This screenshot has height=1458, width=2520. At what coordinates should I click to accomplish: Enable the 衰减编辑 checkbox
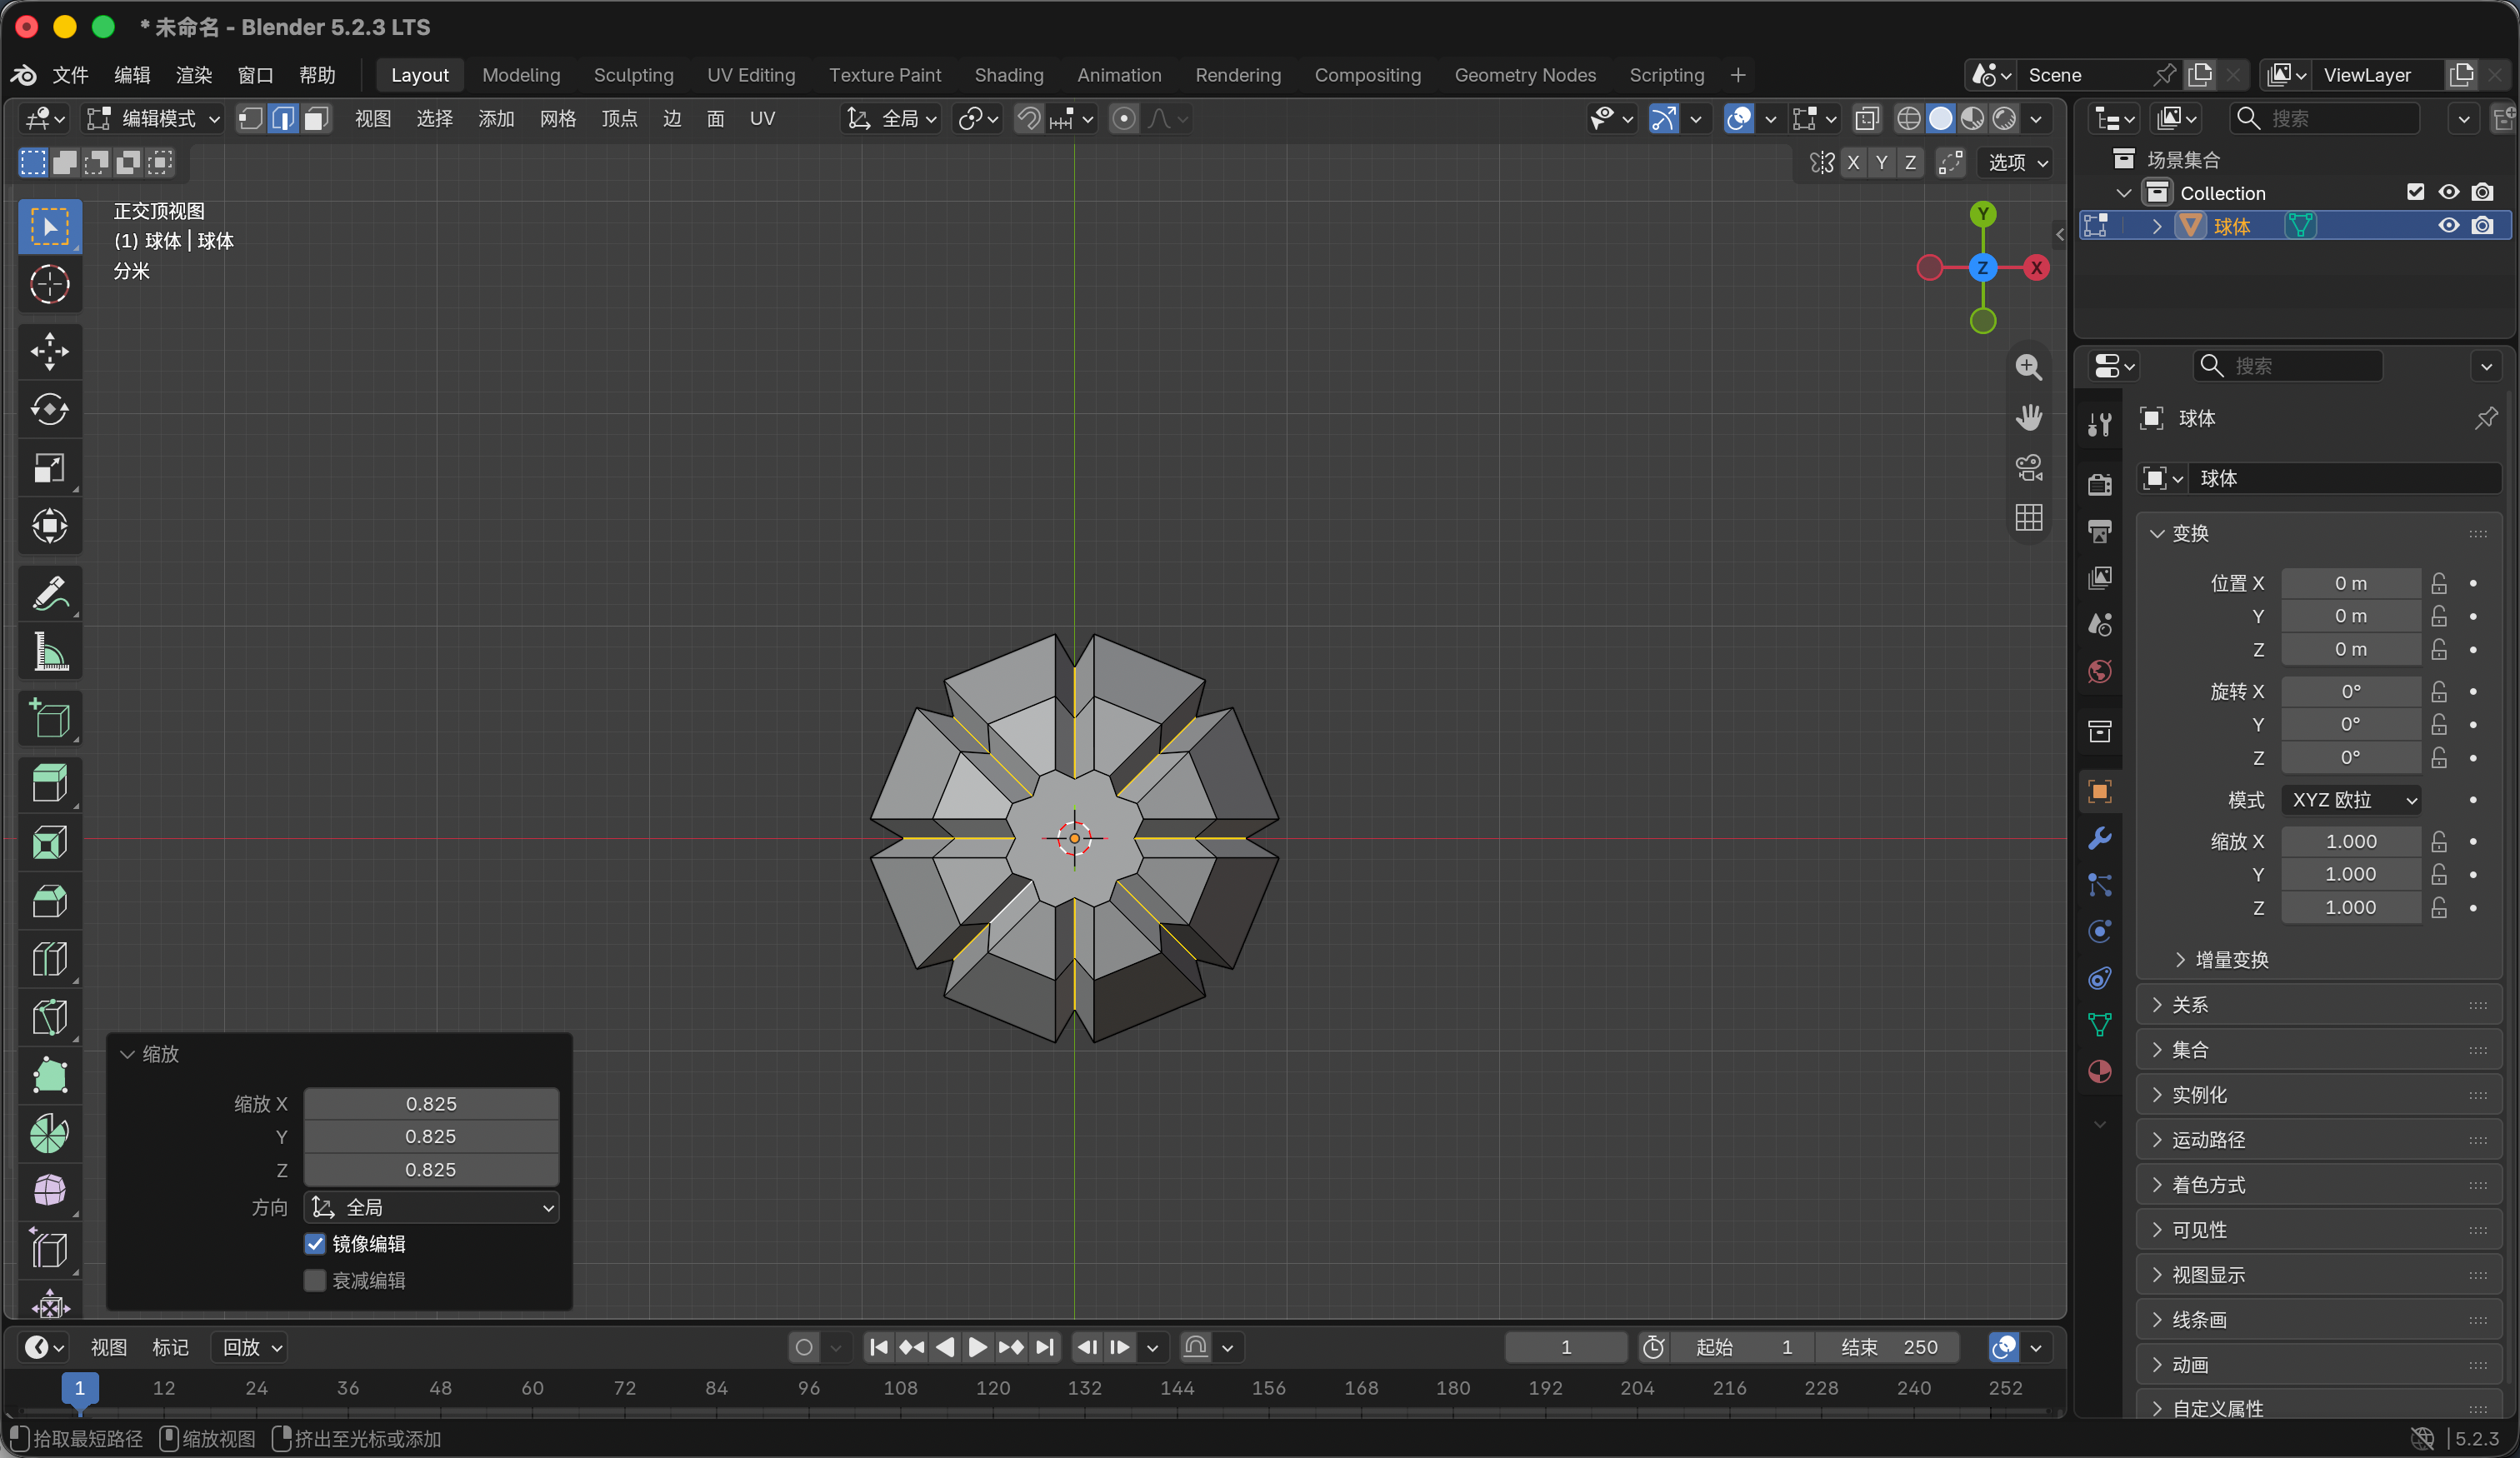(x=315, y=1280)
